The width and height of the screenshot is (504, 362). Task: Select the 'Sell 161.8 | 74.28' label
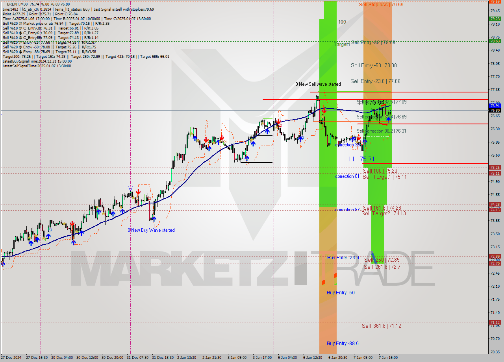click(x=382, y=208)
